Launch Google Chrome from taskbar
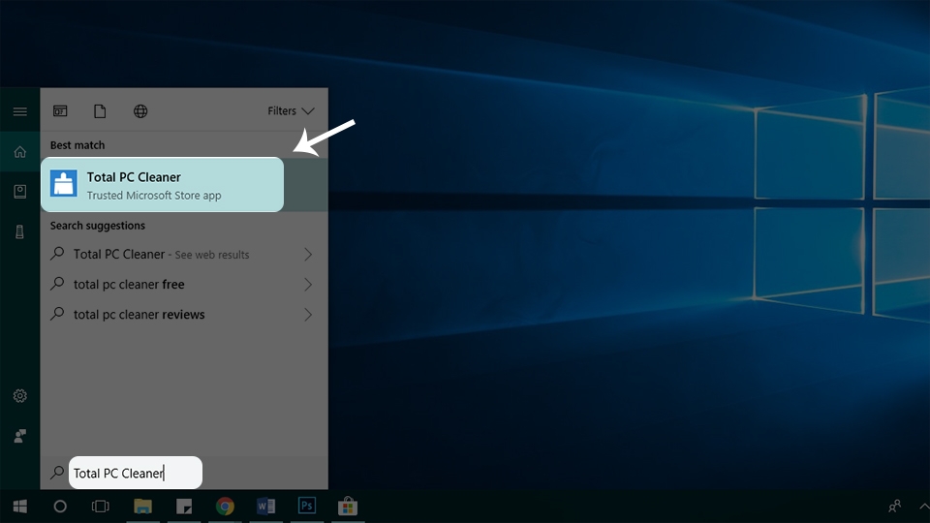 [x=225, y=507]
